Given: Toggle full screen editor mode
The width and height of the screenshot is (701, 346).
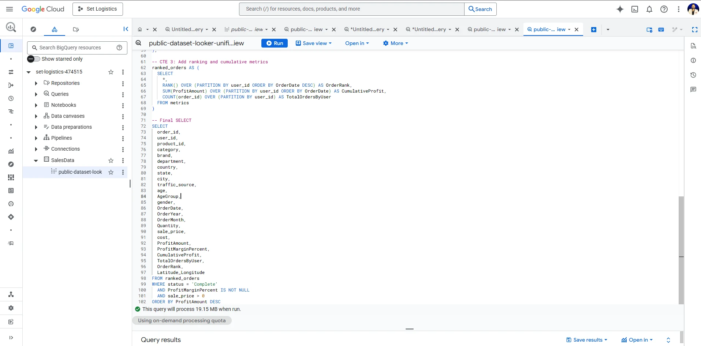Looking at the screenshot, I should [x=695, y=30].
